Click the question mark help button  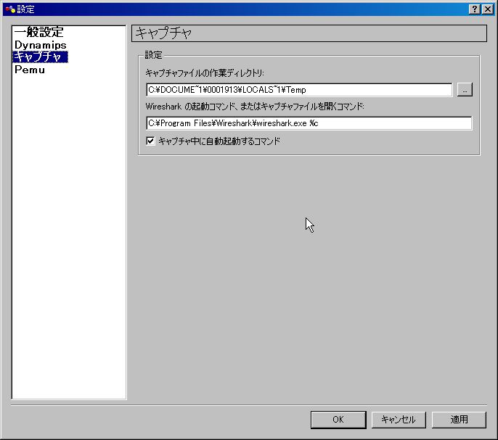pos(474,9)
